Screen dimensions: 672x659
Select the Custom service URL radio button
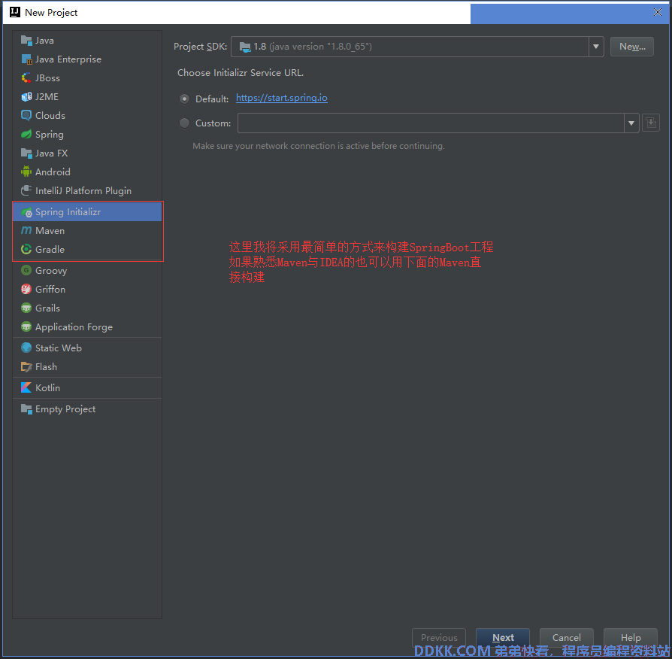[184, 123]
